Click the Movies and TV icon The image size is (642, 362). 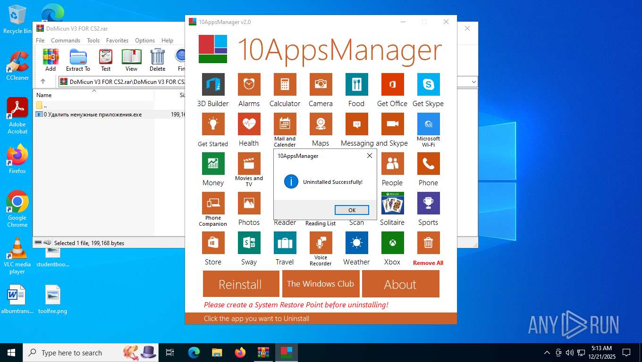pos(249,164)
